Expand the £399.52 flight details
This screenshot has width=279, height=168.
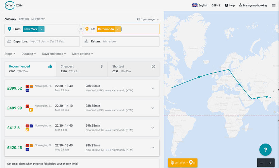click(x=153, y=88)
